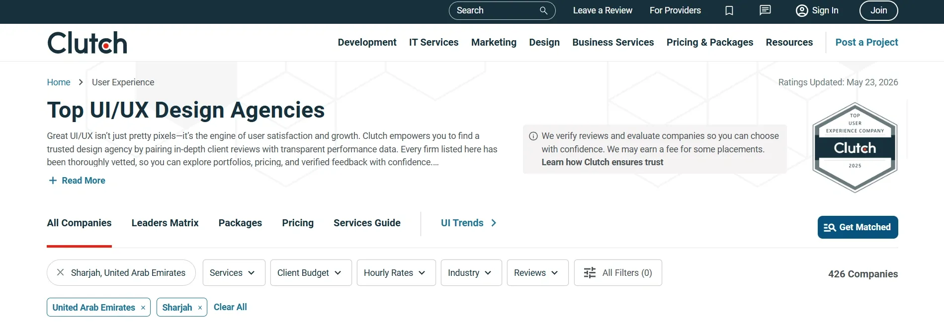Click the User Experience breadcrumb text
The image size is (944, 324).
[123, 82]
